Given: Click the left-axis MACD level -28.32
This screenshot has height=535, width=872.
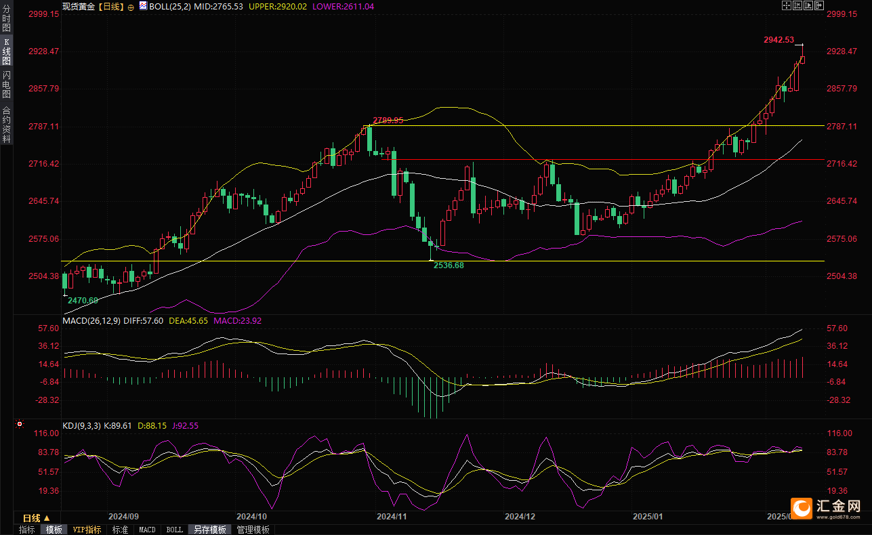Looking at the screenshot, I should click(47, 400).
